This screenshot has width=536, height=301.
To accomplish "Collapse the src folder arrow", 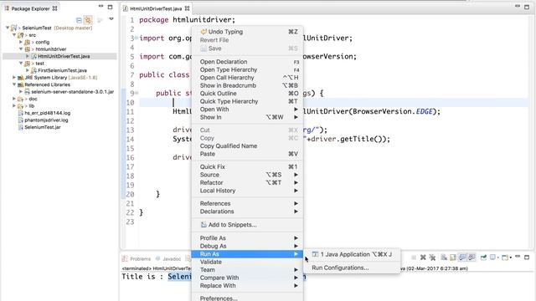I will tap(14, 35).
